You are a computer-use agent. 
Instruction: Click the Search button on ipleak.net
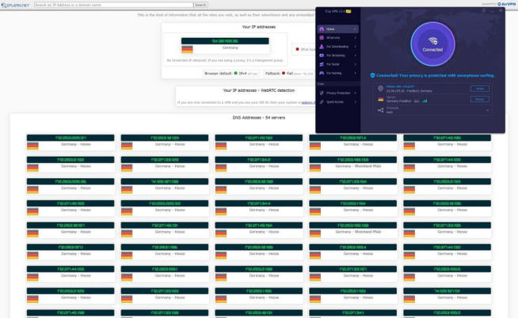[x=200, y=5]
